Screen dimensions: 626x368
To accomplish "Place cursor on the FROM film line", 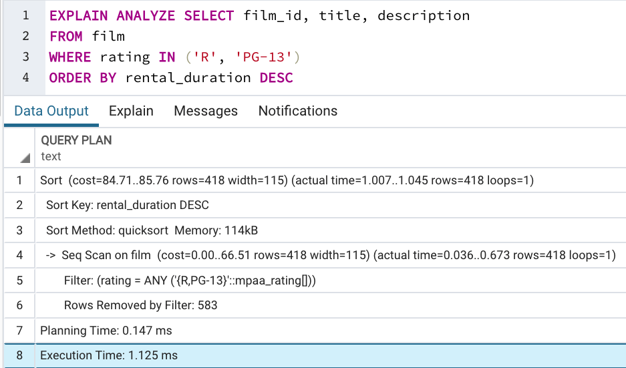I will point(87,36).
